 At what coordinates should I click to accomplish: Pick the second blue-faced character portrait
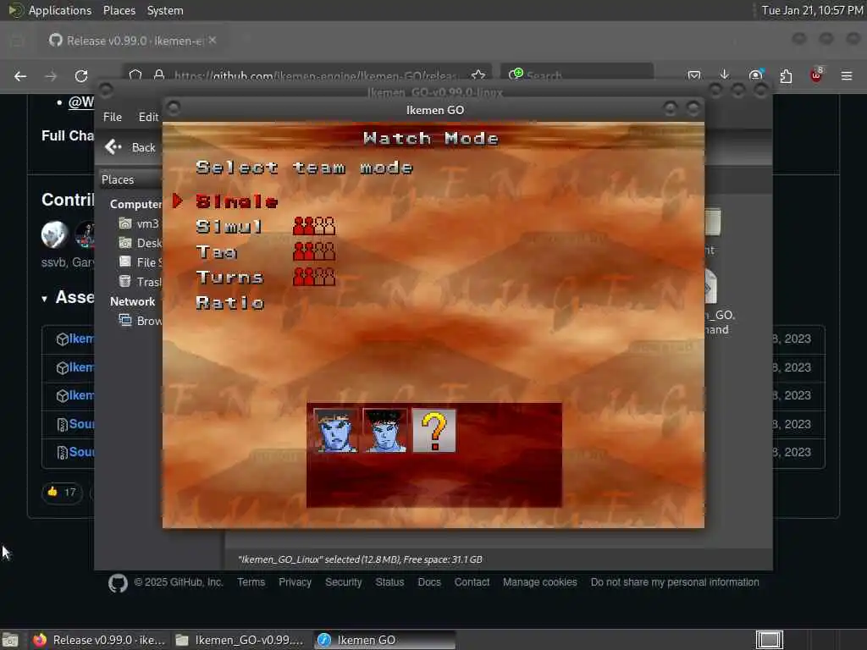point(385,431)
